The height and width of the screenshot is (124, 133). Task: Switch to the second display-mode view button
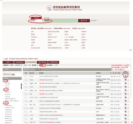click(x=38, y=69)
